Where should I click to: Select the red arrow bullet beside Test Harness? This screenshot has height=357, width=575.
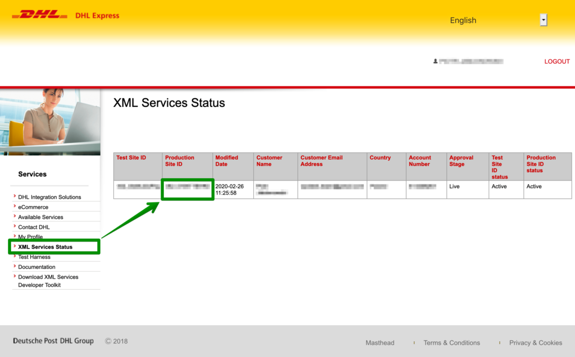point(13,257)
